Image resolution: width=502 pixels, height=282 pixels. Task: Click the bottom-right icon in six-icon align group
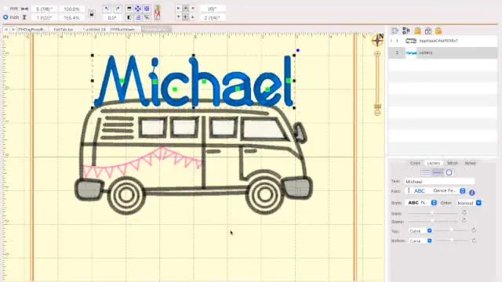tap(147, 17)
